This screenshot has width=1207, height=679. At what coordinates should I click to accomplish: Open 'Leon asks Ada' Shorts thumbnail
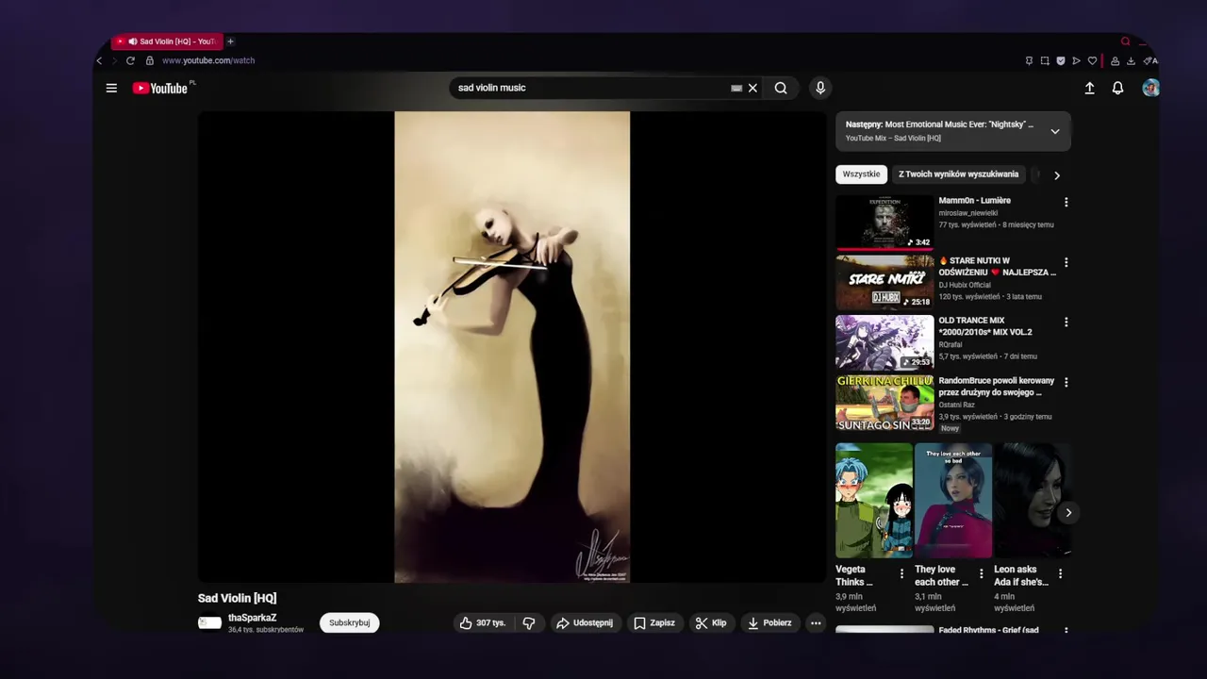point(1033,501)
